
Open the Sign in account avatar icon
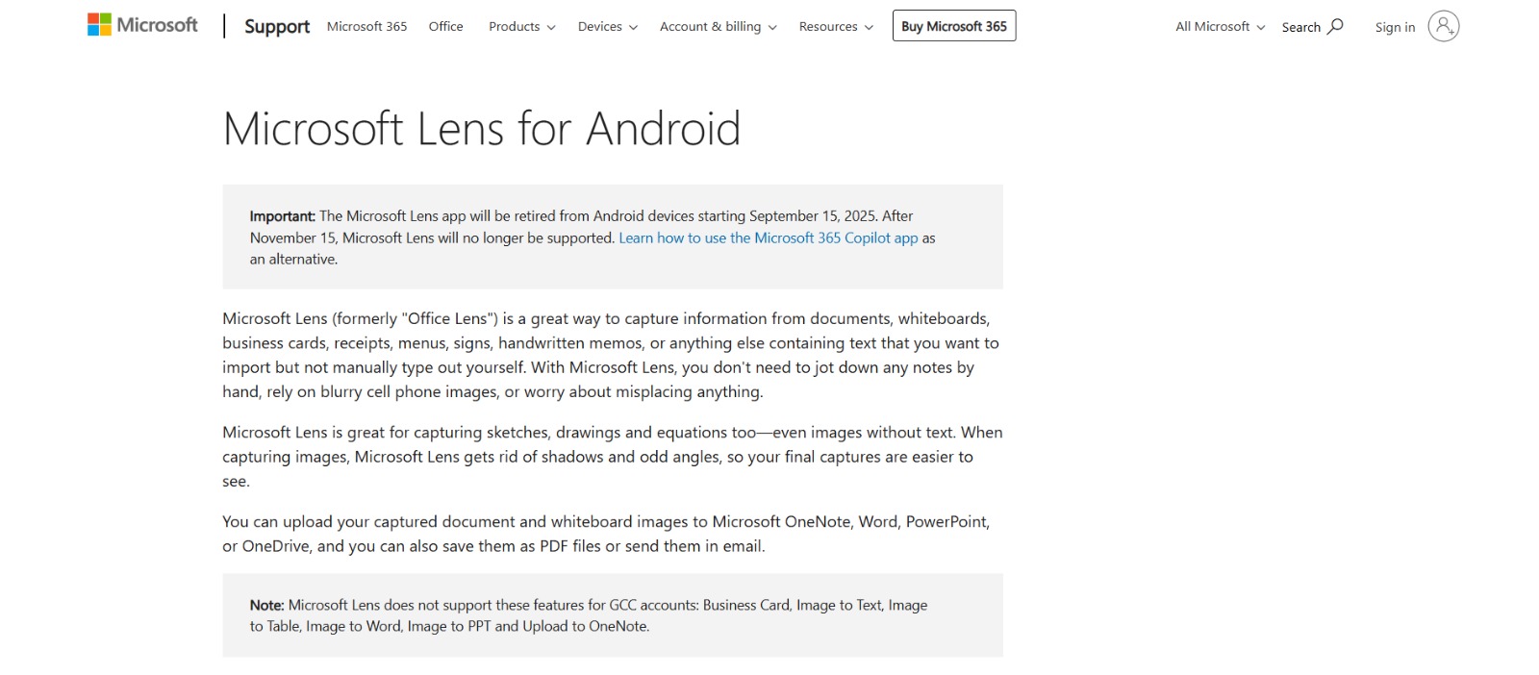click(1443, 26)
